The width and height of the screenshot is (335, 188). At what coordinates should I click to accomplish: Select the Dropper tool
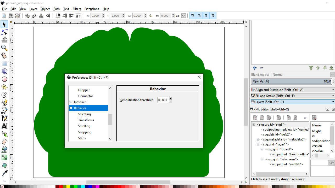click(4, 173)
